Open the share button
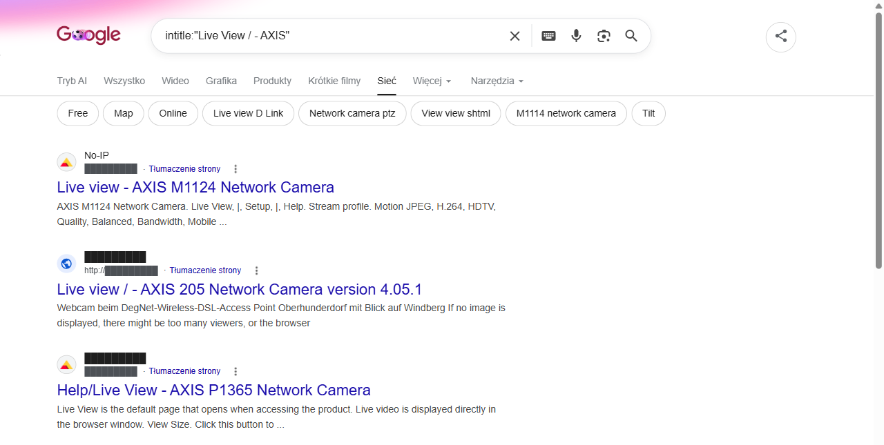This screenshot has height=445, width=884. (781, 37)
